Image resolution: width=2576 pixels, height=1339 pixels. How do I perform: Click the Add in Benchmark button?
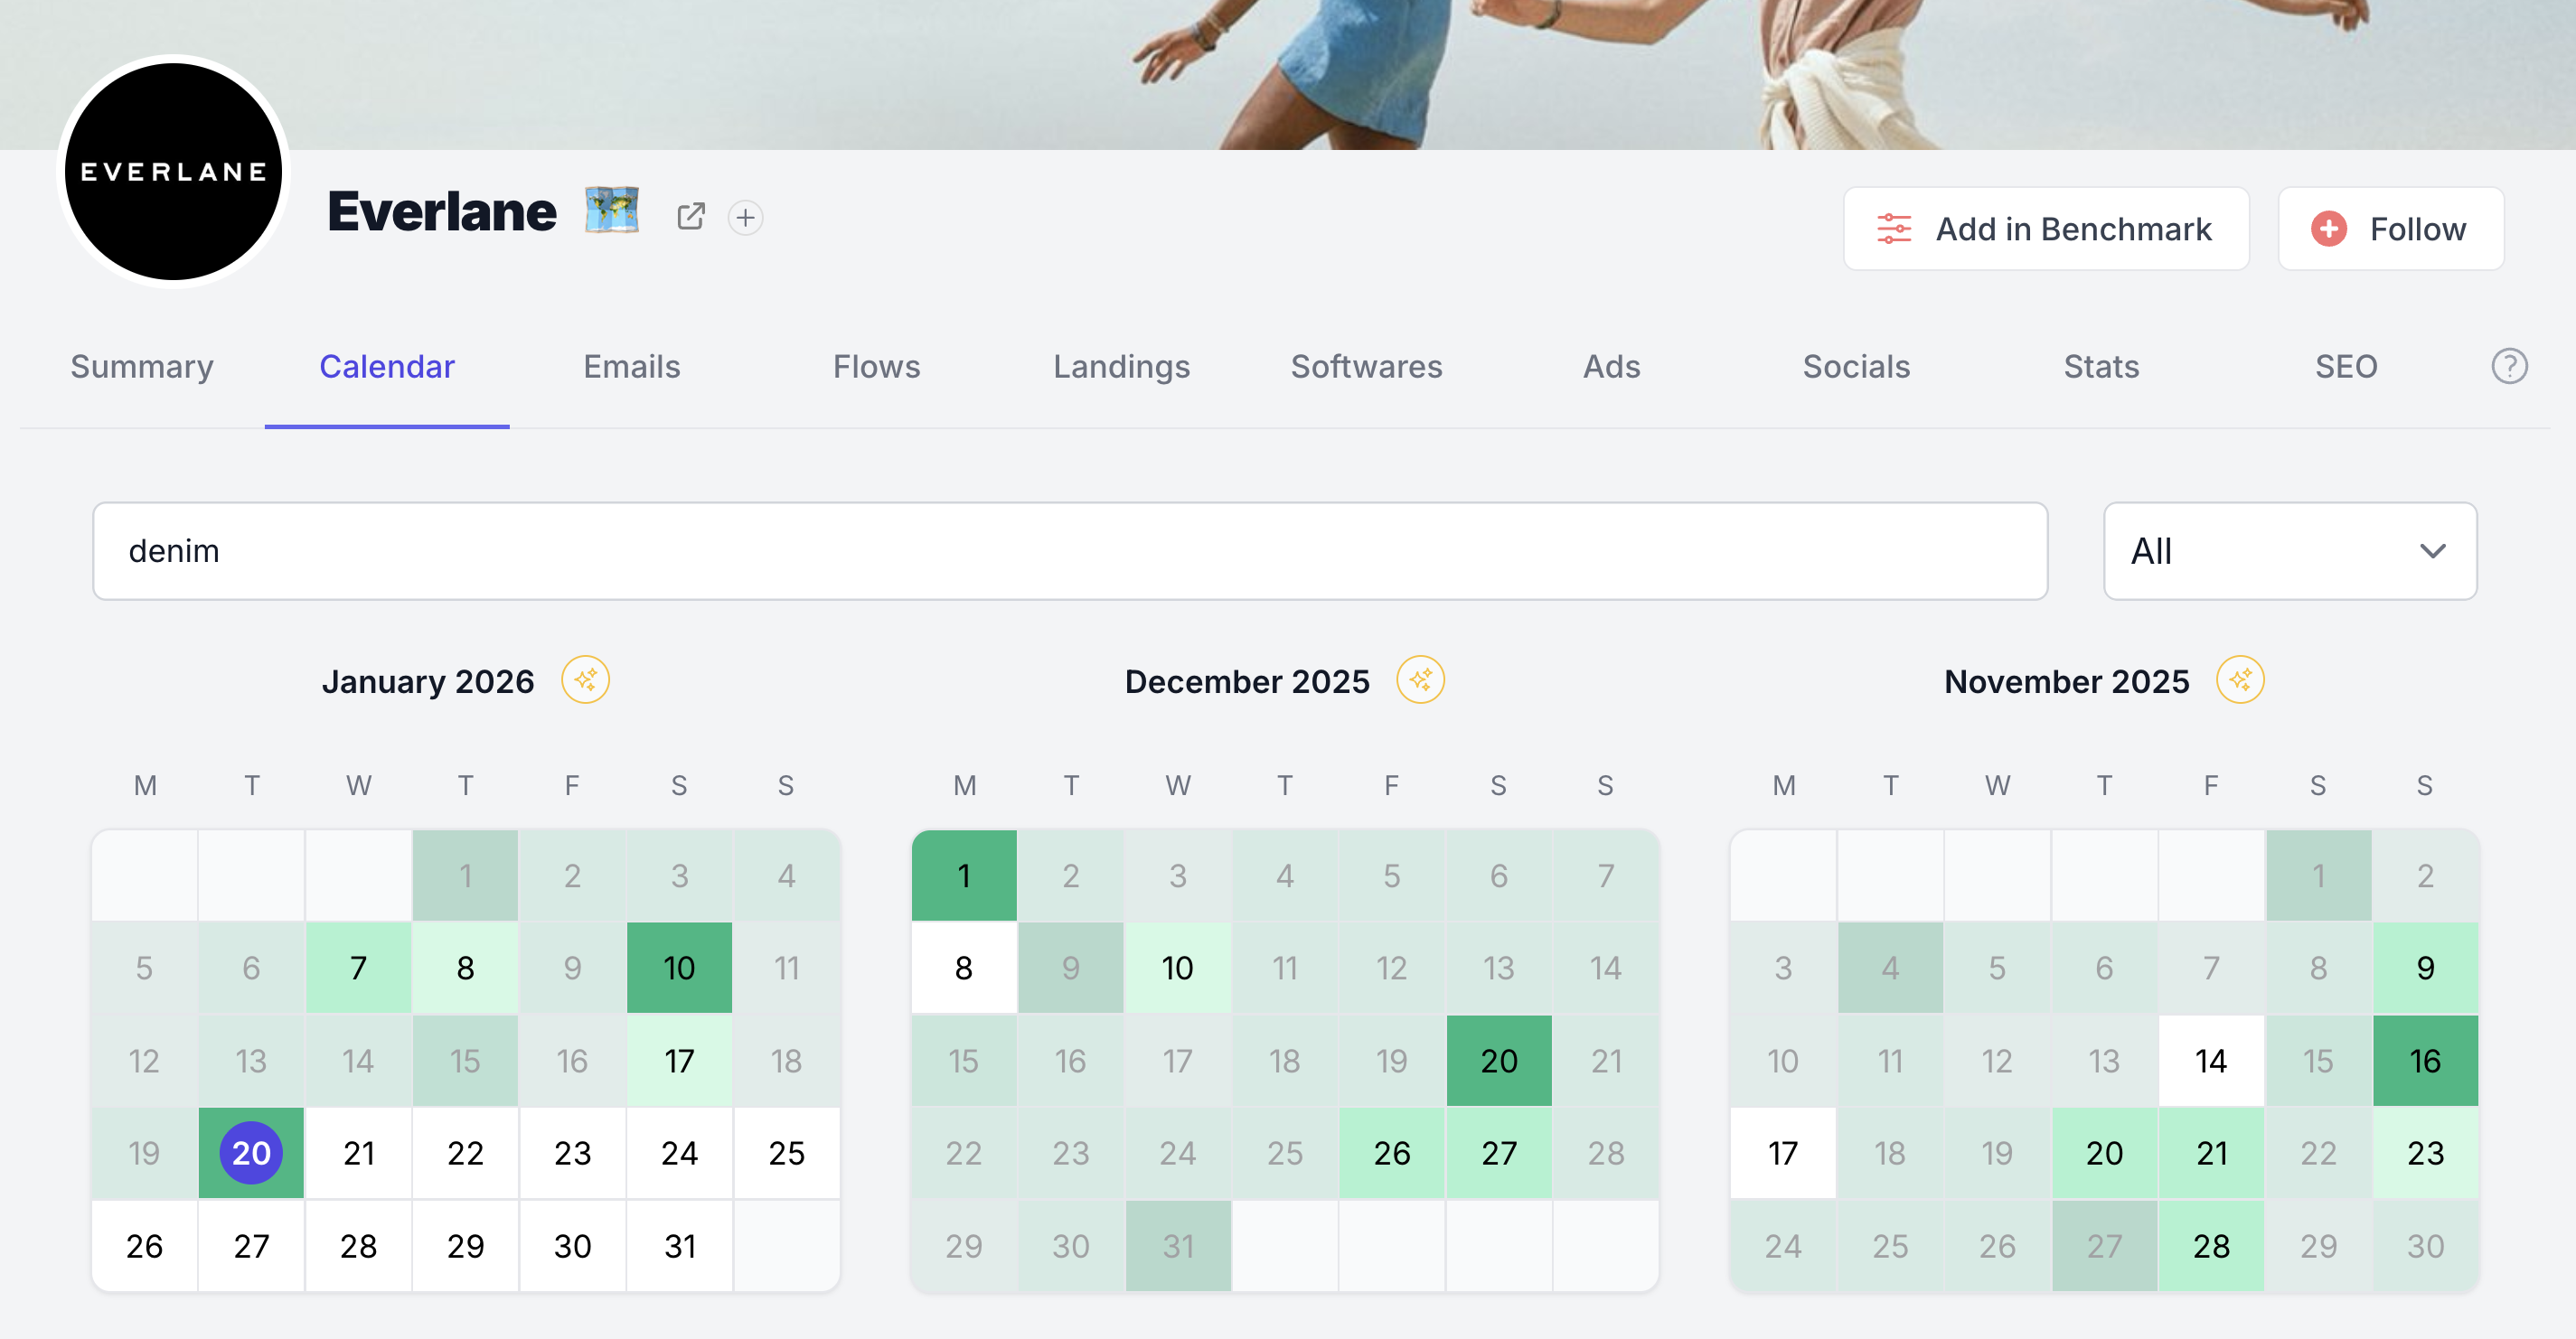coord(2046,229)
